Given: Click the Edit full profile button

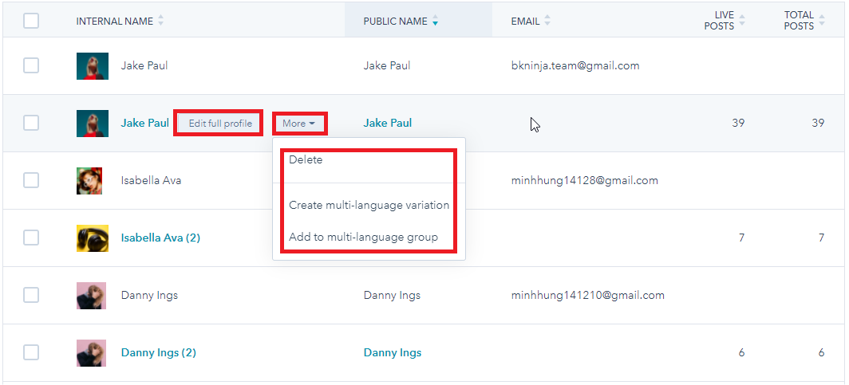Looking at the screenshot, I should pyautogui.click(x=219, y=124).
